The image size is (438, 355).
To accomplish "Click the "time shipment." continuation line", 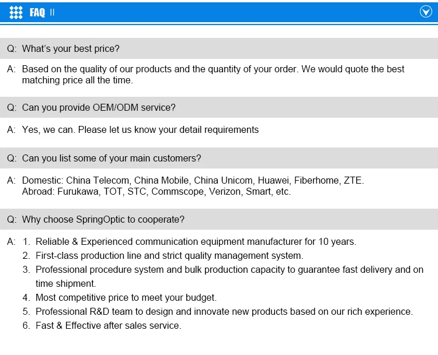I will (x=65, y=284).
